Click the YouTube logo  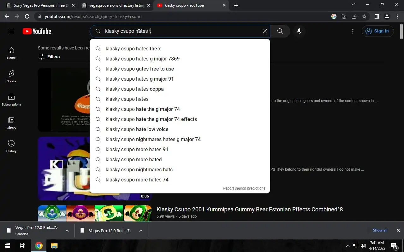(x=37, y=31)
